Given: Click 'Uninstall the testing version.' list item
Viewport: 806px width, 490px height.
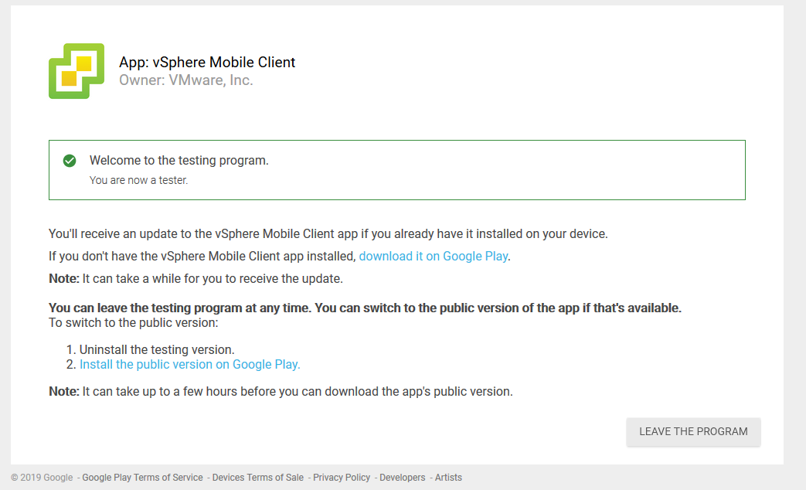Looking at the screenshot, I should click(x=157, y=349).
